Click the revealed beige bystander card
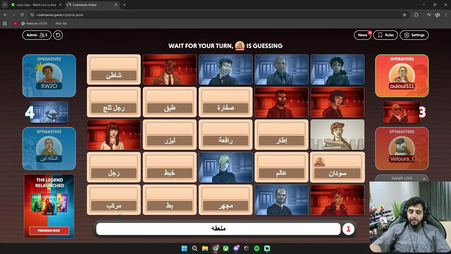 [x=337, y=135]
